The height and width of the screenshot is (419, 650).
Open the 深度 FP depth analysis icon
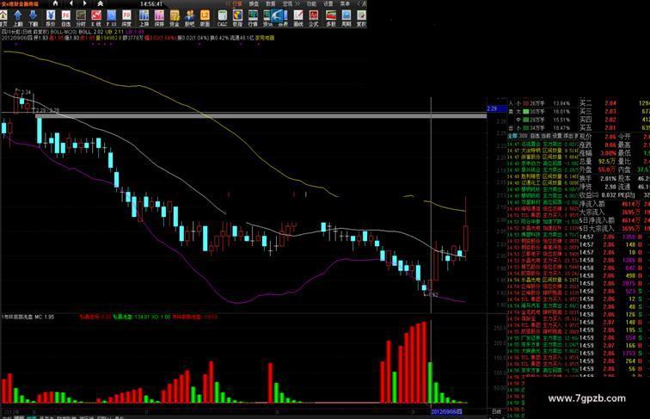click(126, 18)
